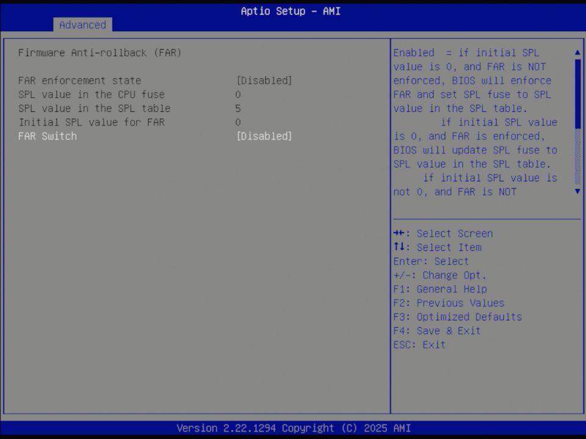
Task: Enable Firmware Anti-rollback via FAR Switch value
Action: 264,136
